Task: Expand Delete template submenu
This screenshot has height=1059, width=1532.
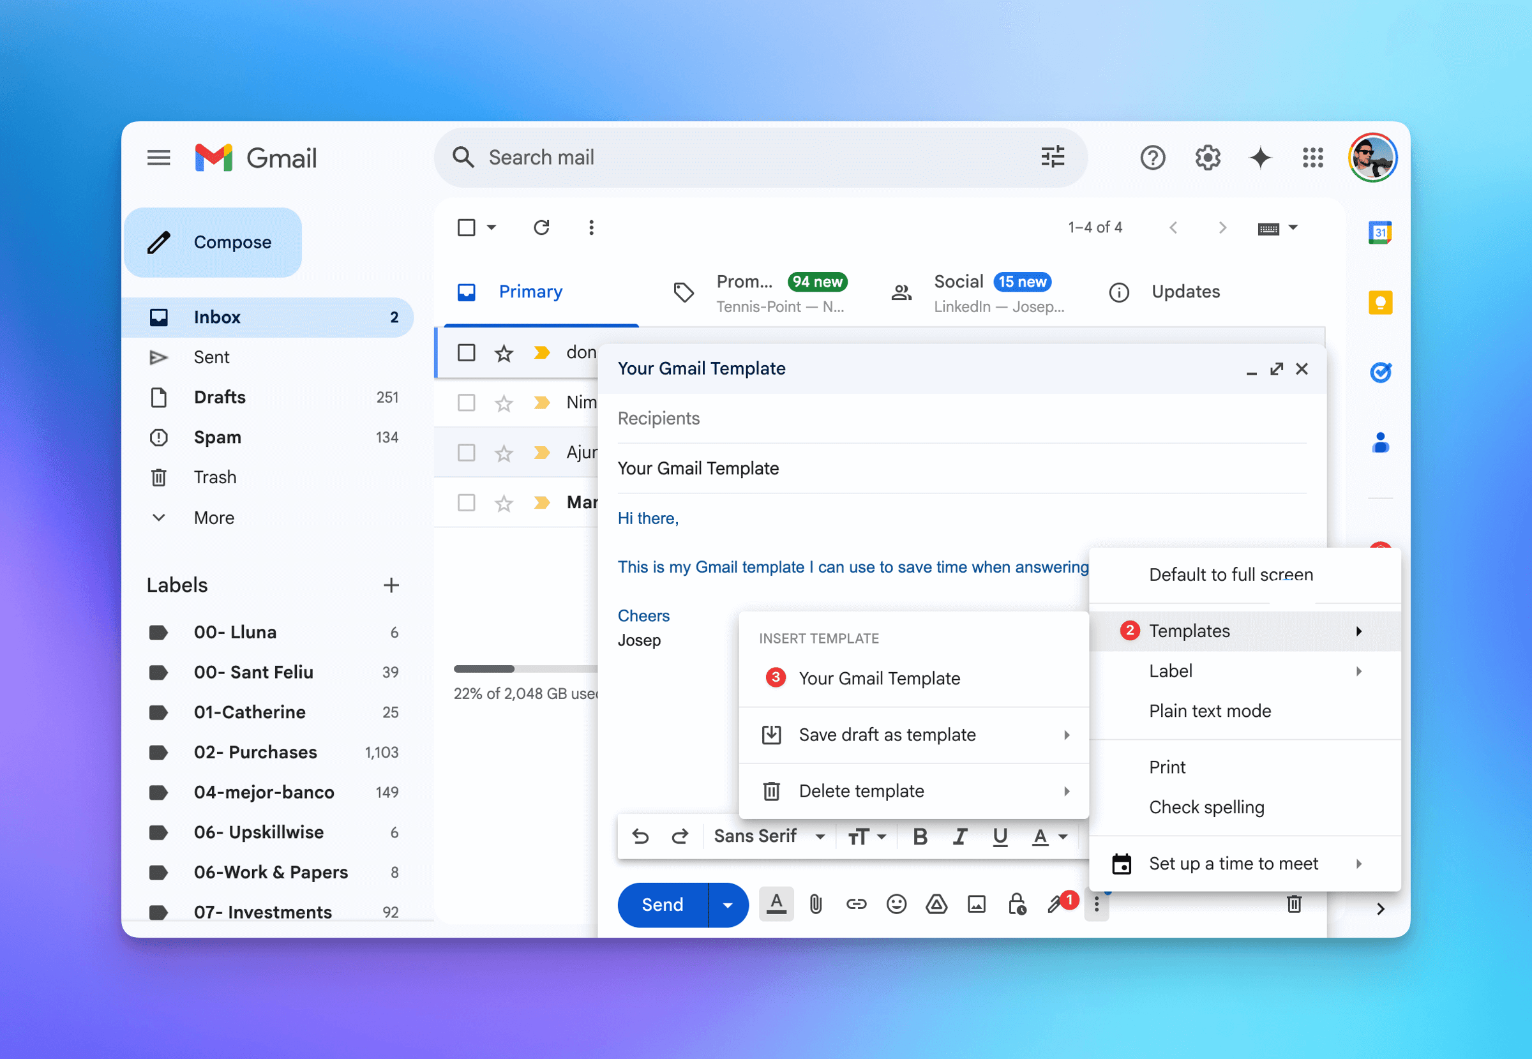Action: (913, 792)
